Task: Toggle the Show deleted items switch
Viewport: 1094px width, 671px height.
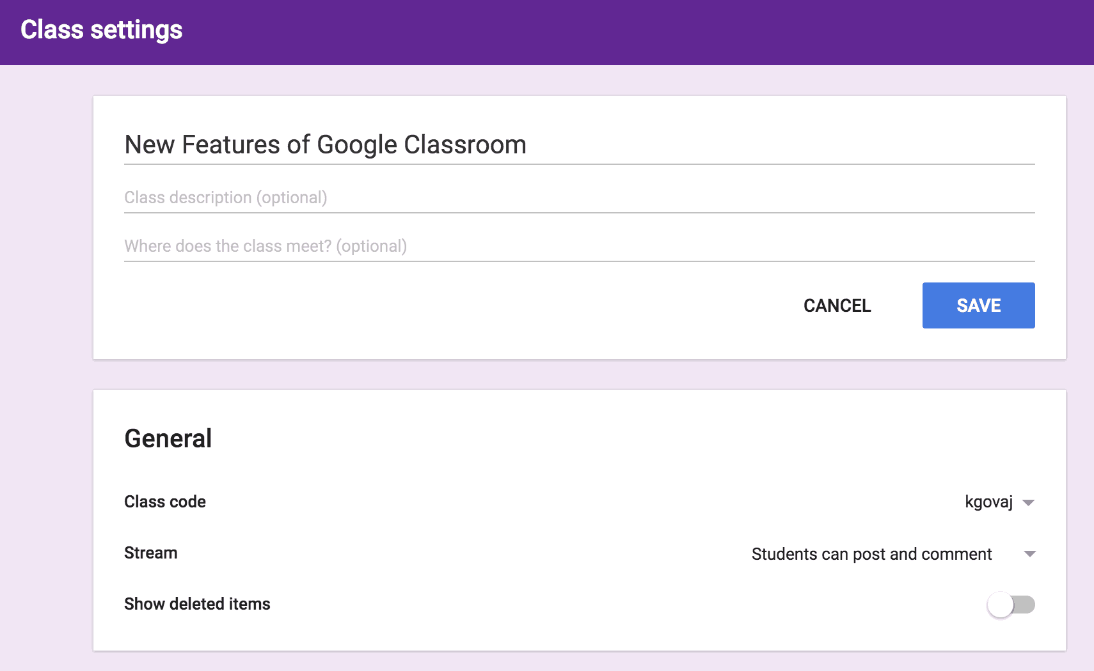Action: pos(1011,605)
